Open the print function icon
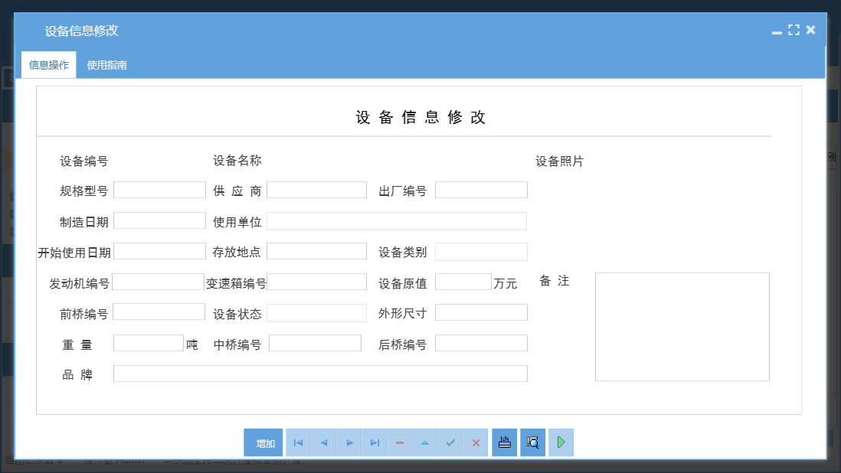The image size is (841, 473). [504, 442]
